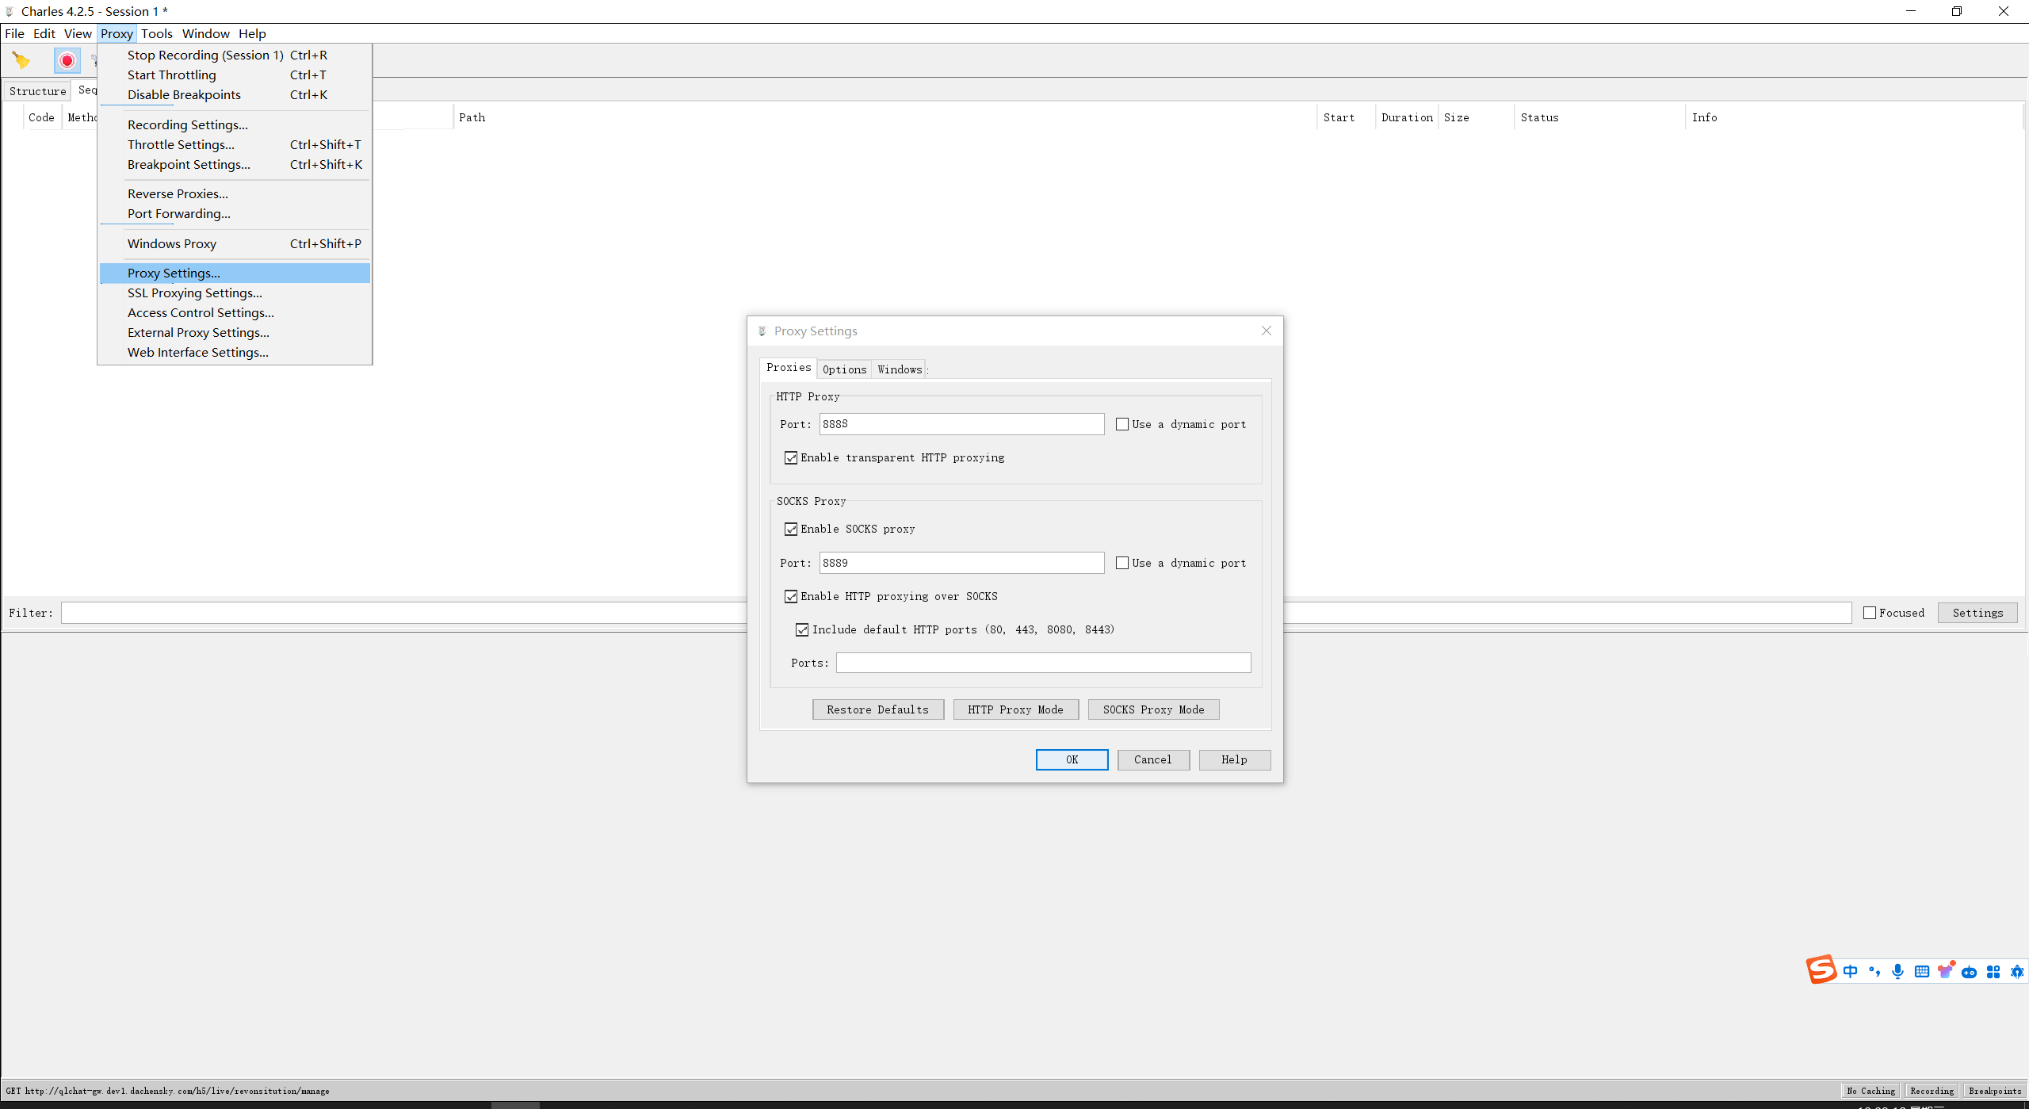Screen dimensions: 2029x1109
Task: Open the File menu
Action: [14, 33]
